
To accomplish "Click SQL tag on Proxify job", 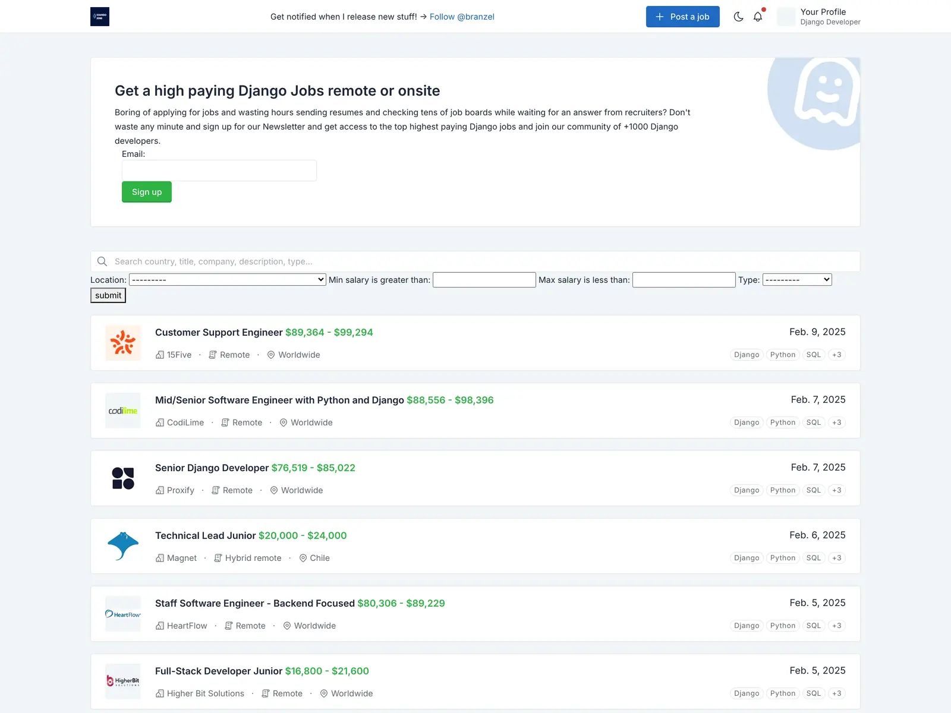I will click(814, 490).
